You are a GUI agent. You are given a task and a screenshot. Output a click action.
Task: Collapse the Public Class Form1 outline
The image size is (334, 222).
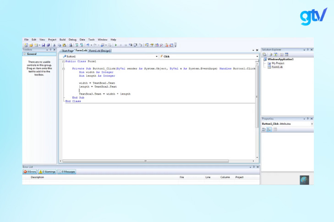[64, 61]
